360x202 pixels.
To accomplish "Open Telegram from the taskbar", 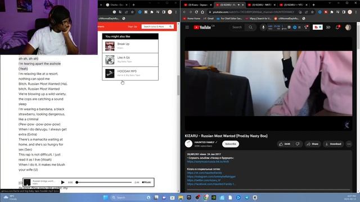I will point(247,198).
